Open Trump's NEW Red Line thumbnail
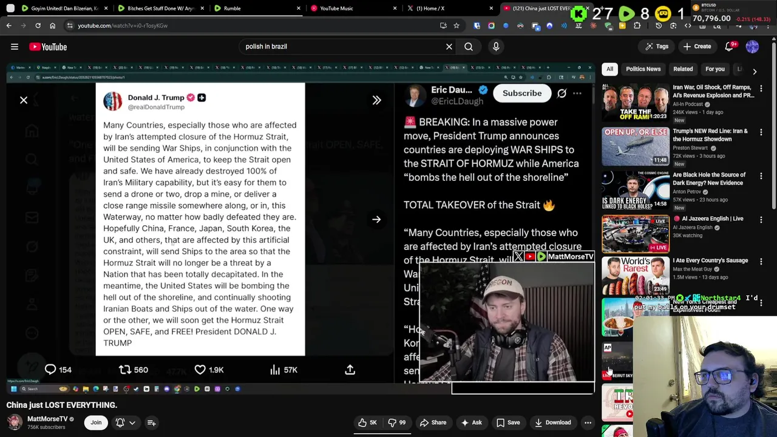 point(636,146)
